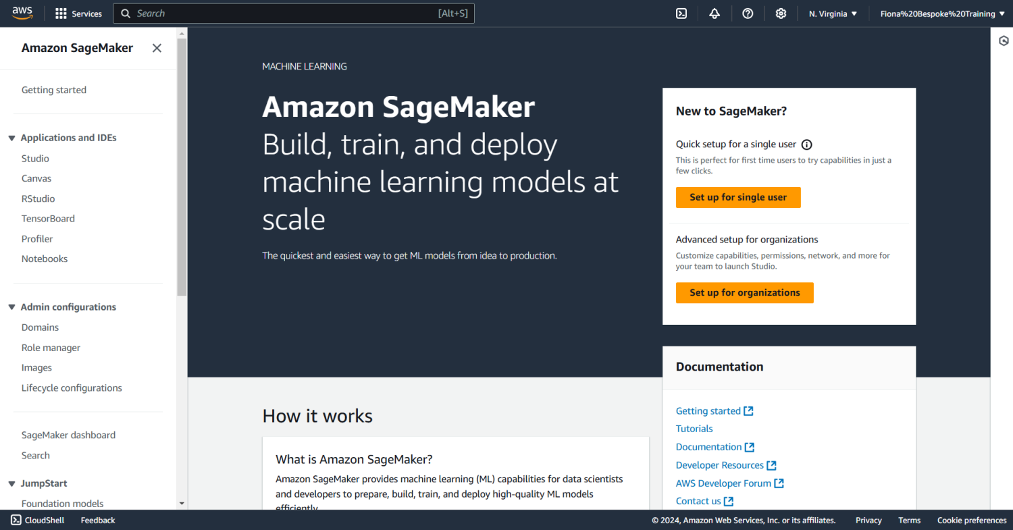Open SageMaker dashboard from the sidebar

[68, 434]
